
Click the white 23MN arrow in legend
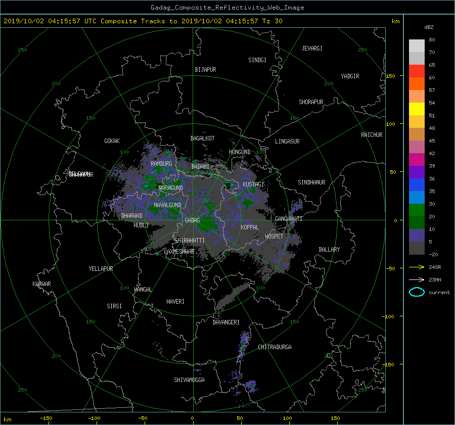[x=417, y=279]
